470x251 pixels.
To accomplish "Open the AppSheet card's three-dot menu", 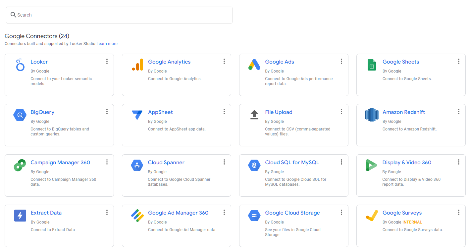I will [x=224, y=112].
